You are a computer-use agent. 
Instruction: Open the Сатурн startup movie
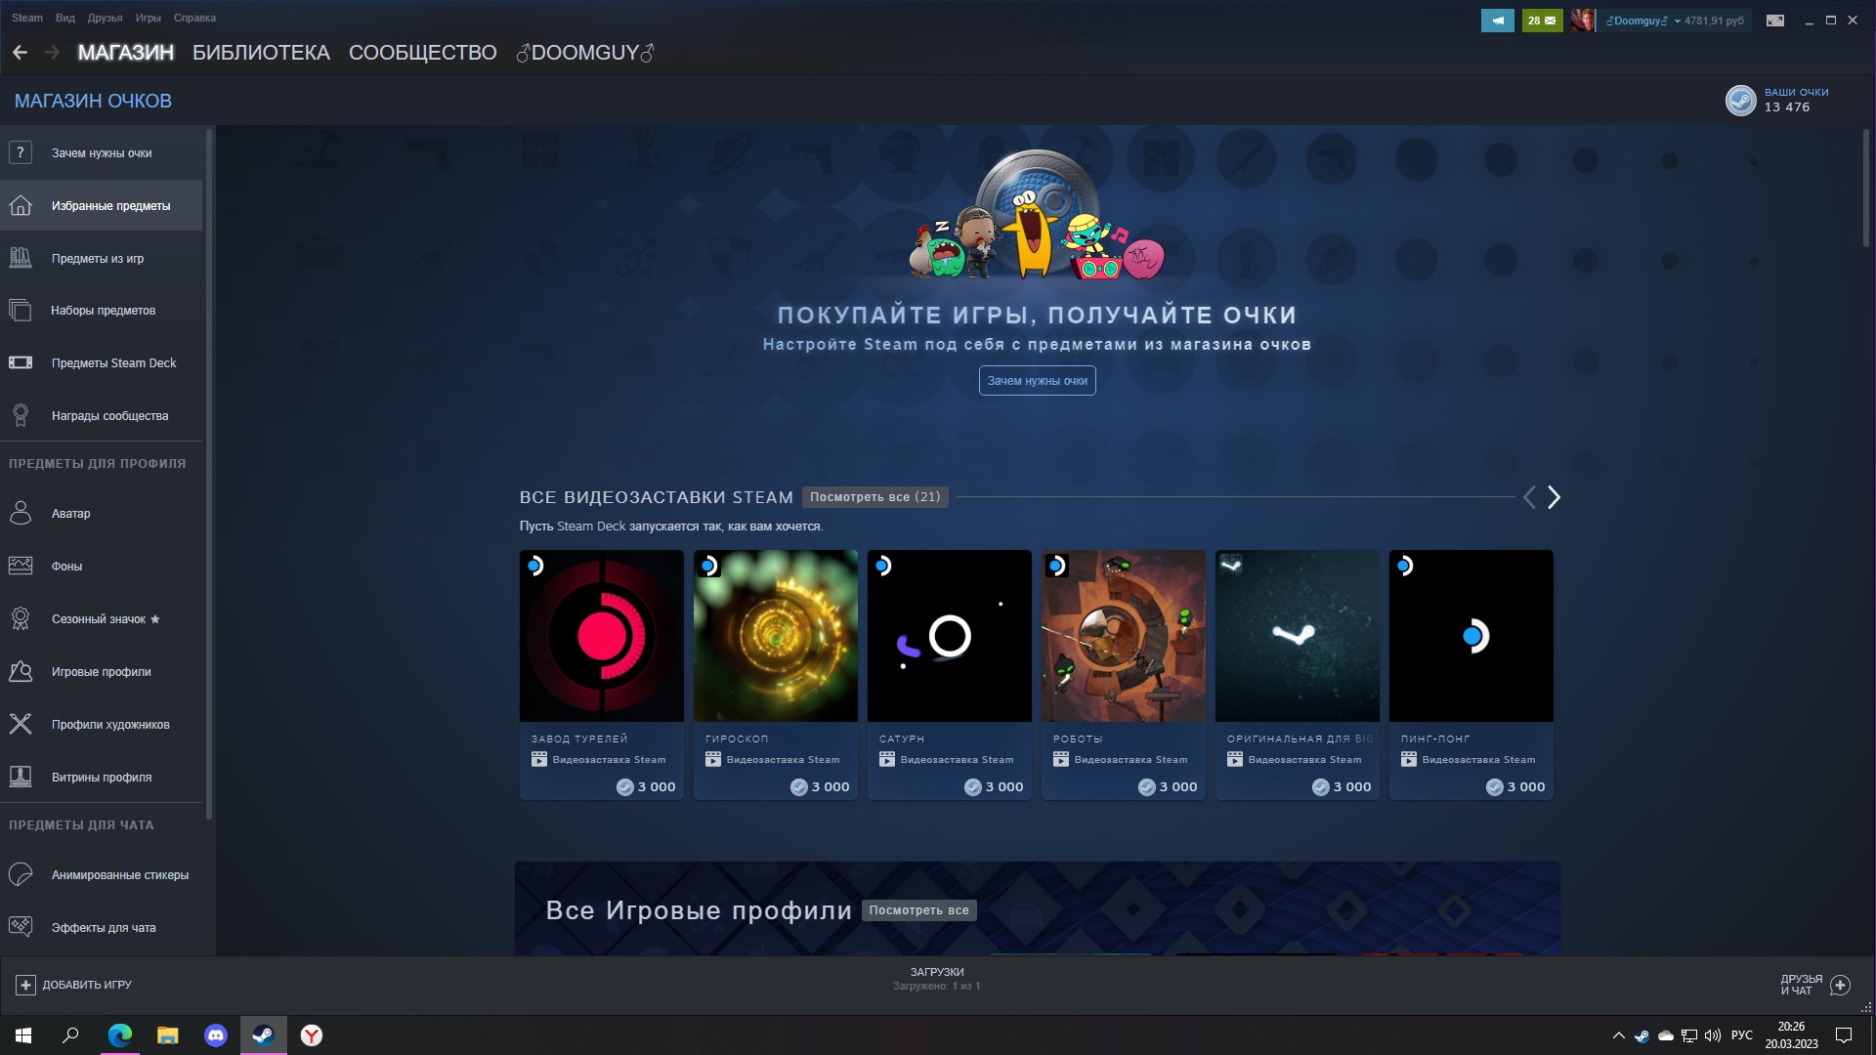[x=949, y=674]
